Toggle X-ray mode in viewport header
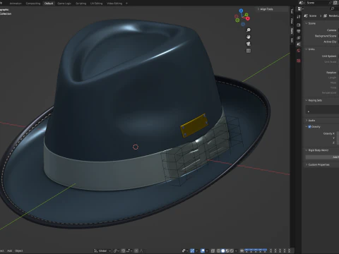 click(213, 250)
